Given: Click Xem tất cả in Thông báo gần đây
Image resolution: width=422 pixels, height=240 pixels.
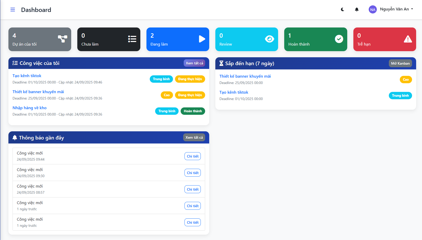Looking at the screenshot, I should click(194, 137).
